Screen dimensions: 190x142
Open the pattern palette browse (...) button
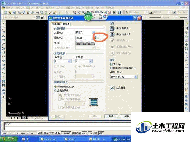[98, 37]
